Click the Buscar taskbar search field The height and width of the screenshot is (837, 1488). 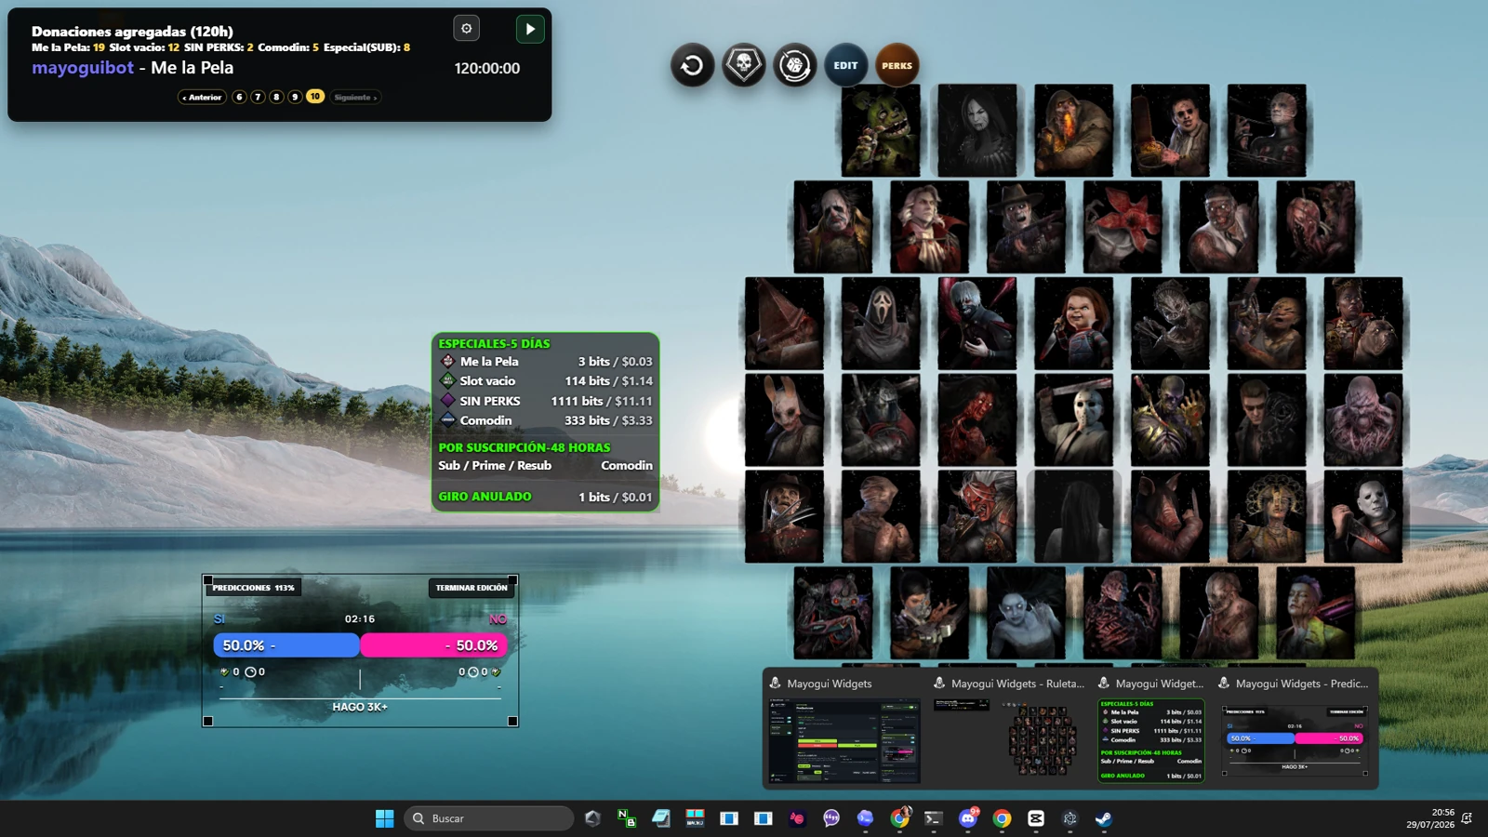(x=489, y=818)
